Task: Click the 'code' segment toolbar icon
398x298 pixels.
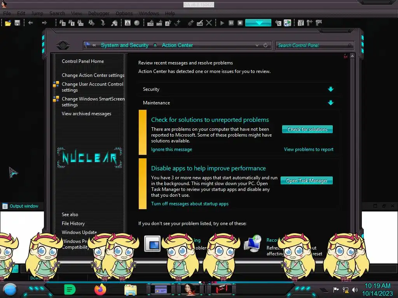Action: click(x=150, y=23)
